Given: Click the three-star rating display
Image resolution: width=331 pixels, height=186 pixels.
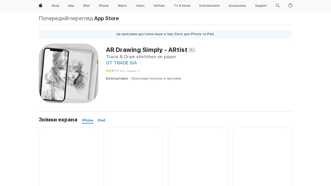Looking at the screenshot, I should tap(112, 71).
